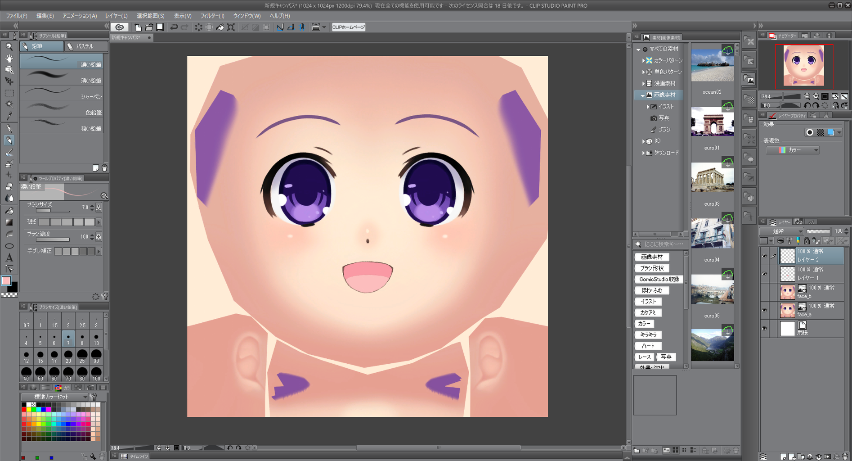Expand the 漫画素材 material folder
The image size is (852, 461).
[643, 83]
